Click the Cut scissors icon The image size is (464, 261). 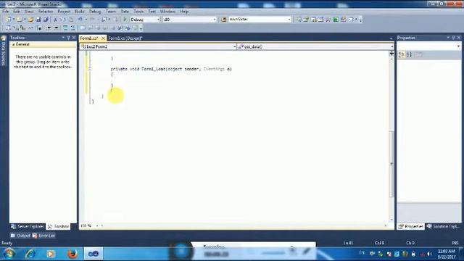55,20
